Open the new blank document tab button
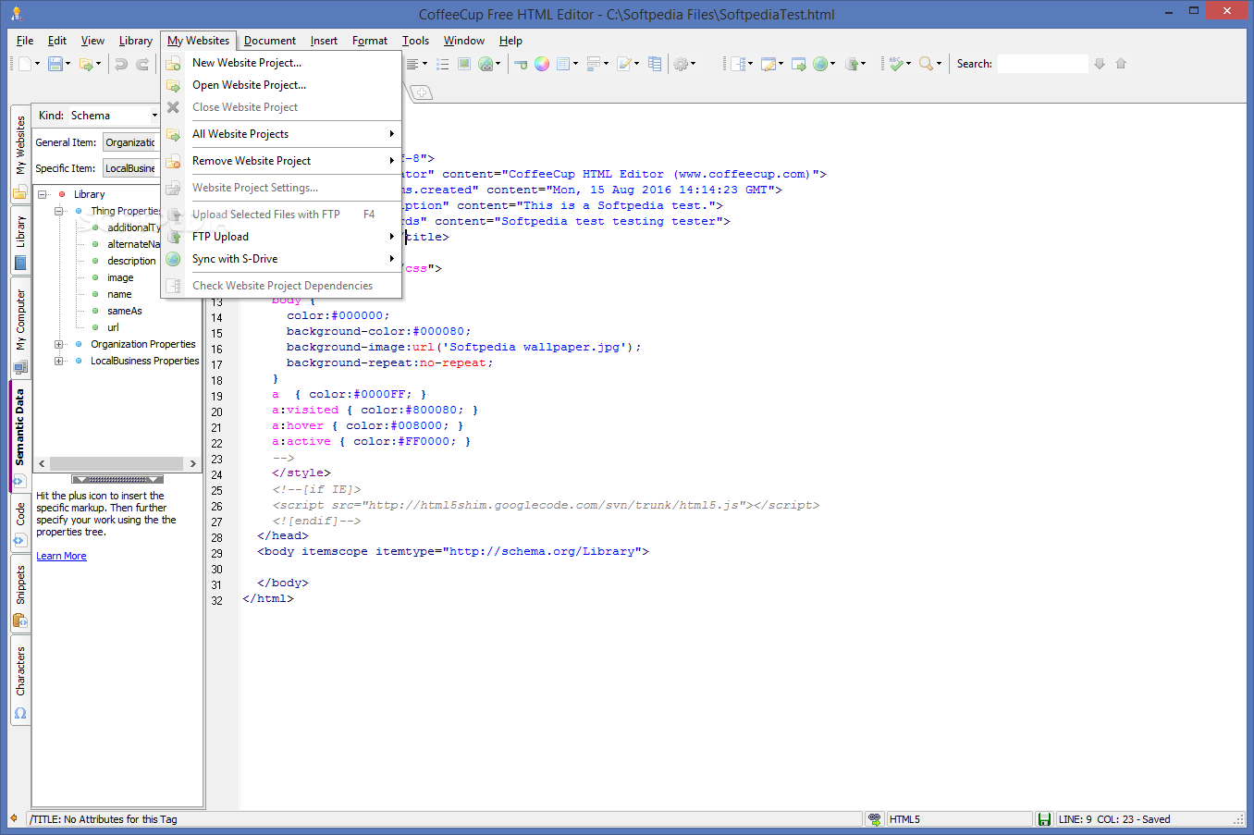 pyautogui.click(x=420, y=92)
